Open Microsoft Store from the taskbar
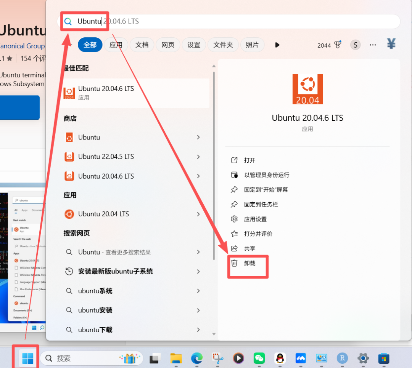The height and width of the screenshot is (368, 412). (x=384, y=358)
